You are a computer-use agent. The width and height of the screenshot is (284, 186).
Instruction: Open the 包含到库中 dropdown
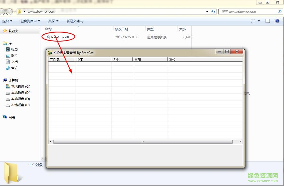click(30, 21)
